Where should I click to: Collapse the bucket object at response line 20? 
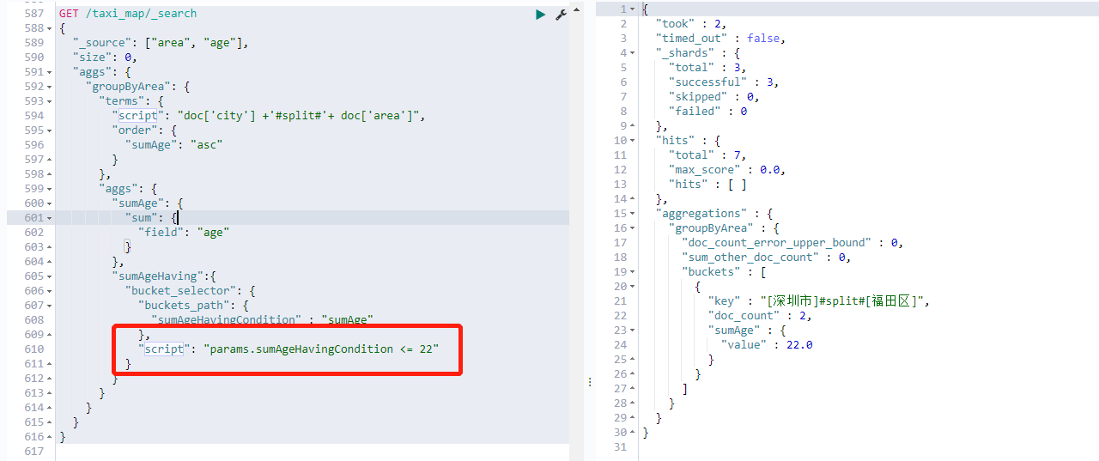point(632,286)
